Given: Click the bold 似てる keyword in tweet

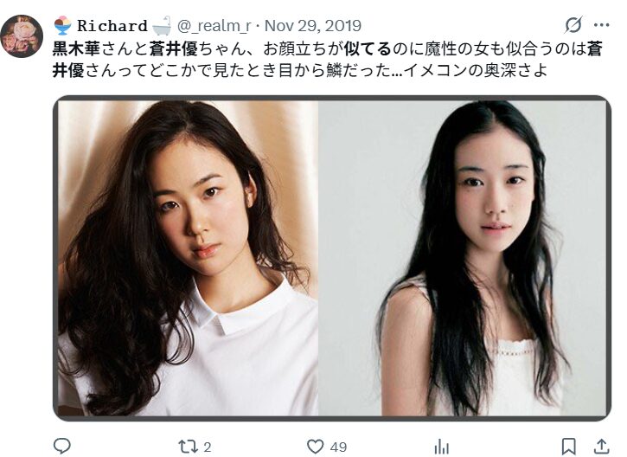Looking at the screenshot, I should point(367,48).
